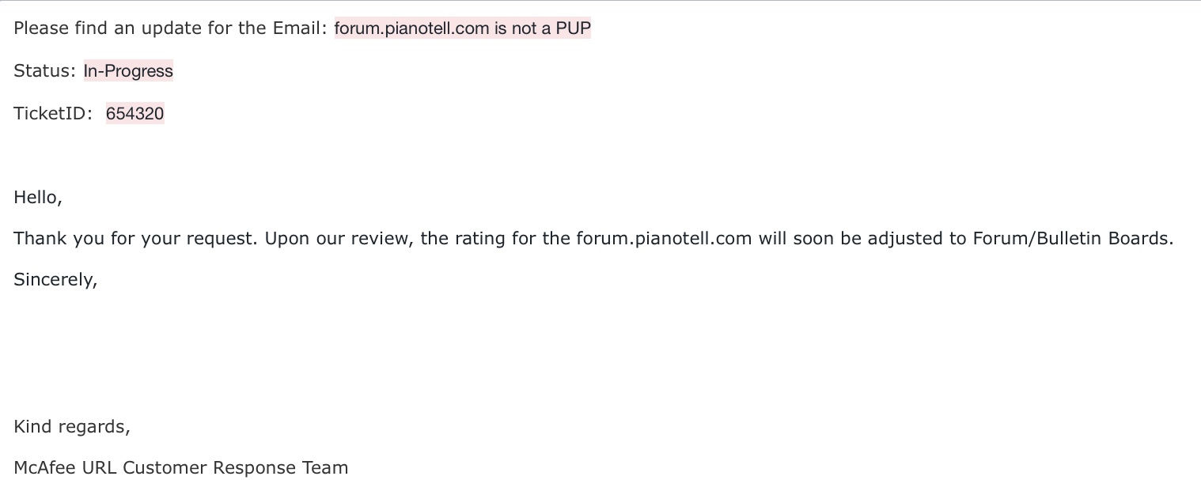Click the word "Email:" in the first line
This screenshot has height=480, width=1201.
click(300, 28)
